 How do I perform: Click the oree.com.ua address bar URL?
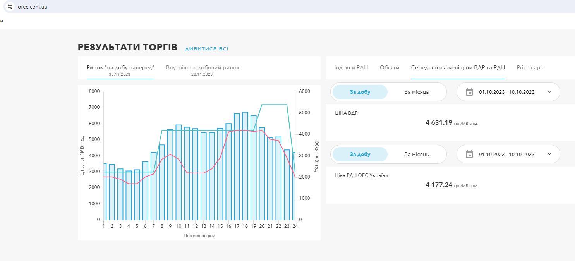point(33,7)
